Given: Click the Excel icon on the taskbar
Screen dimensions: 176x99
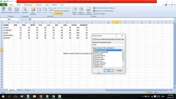Looking at the screenshot, I should click(x=60, y=97).
